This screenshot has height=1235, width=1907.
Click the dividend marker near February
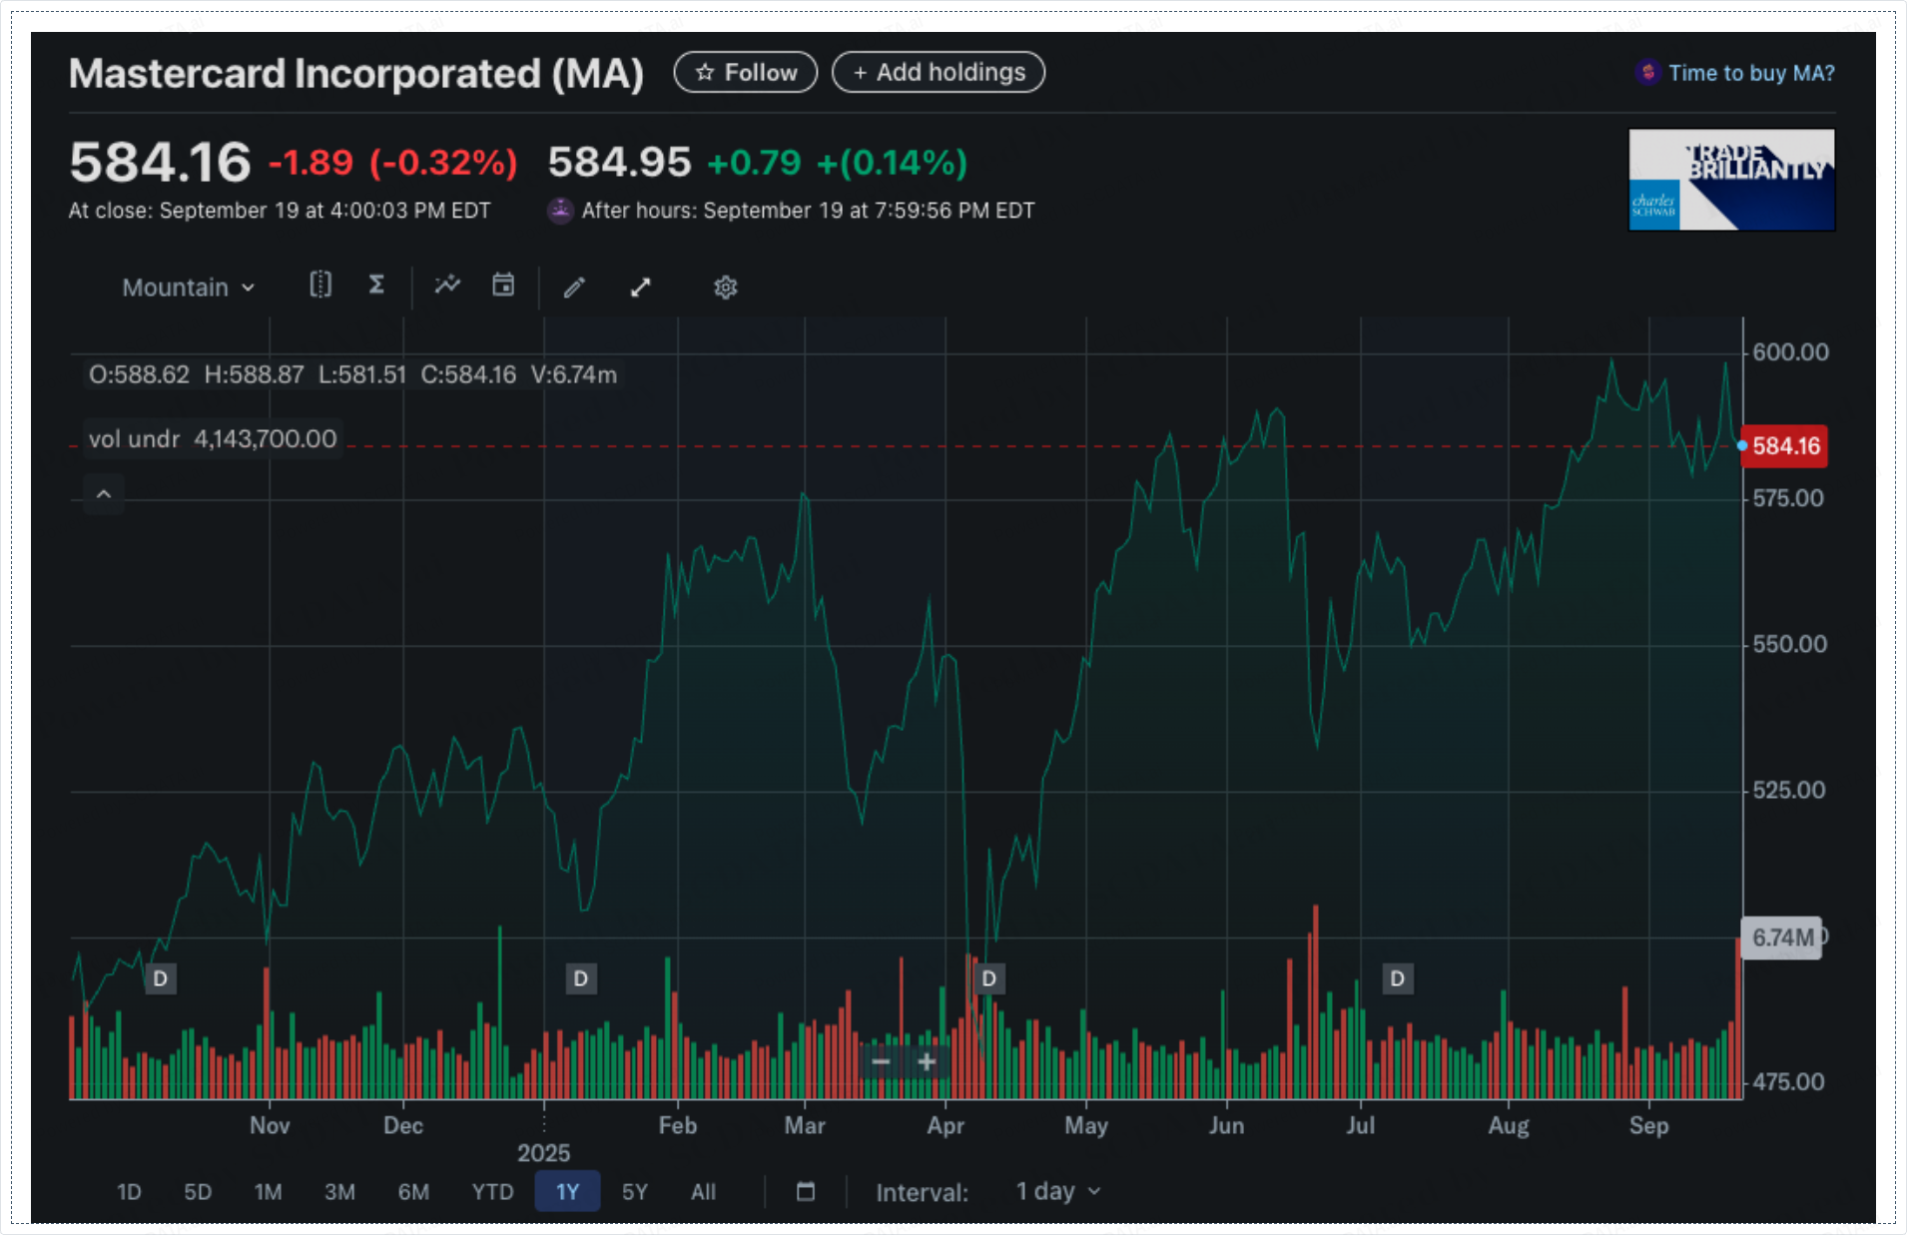tap(581, 978)
